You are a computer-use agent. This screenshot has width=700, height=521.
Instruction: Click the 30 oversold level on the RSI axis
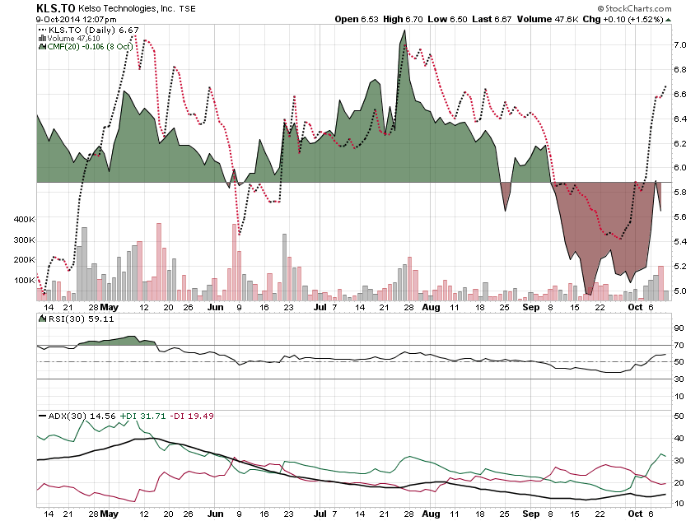coord(679,379)
